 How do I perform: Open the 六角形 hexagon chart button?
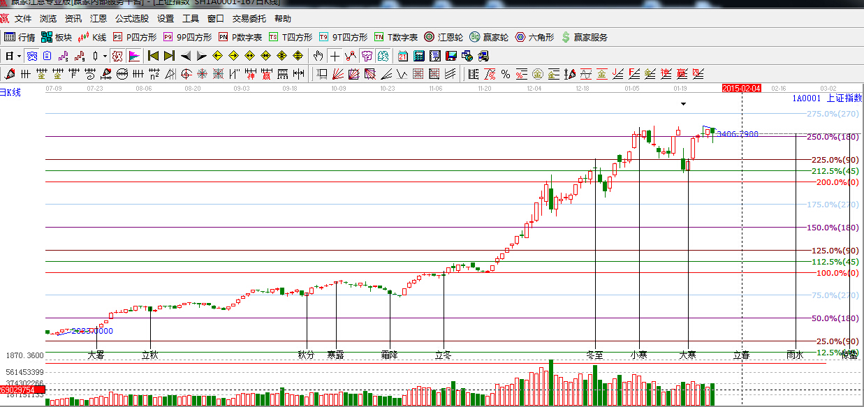(534, 37)
